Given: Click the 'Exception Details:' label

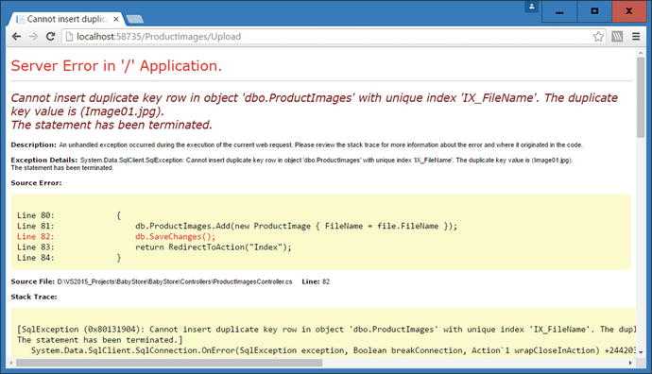Looking at the screenshot, I should click(44, 160).
